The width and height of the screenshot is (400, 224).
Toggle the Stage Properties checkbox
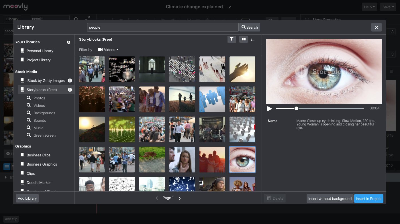click(307, 20)
